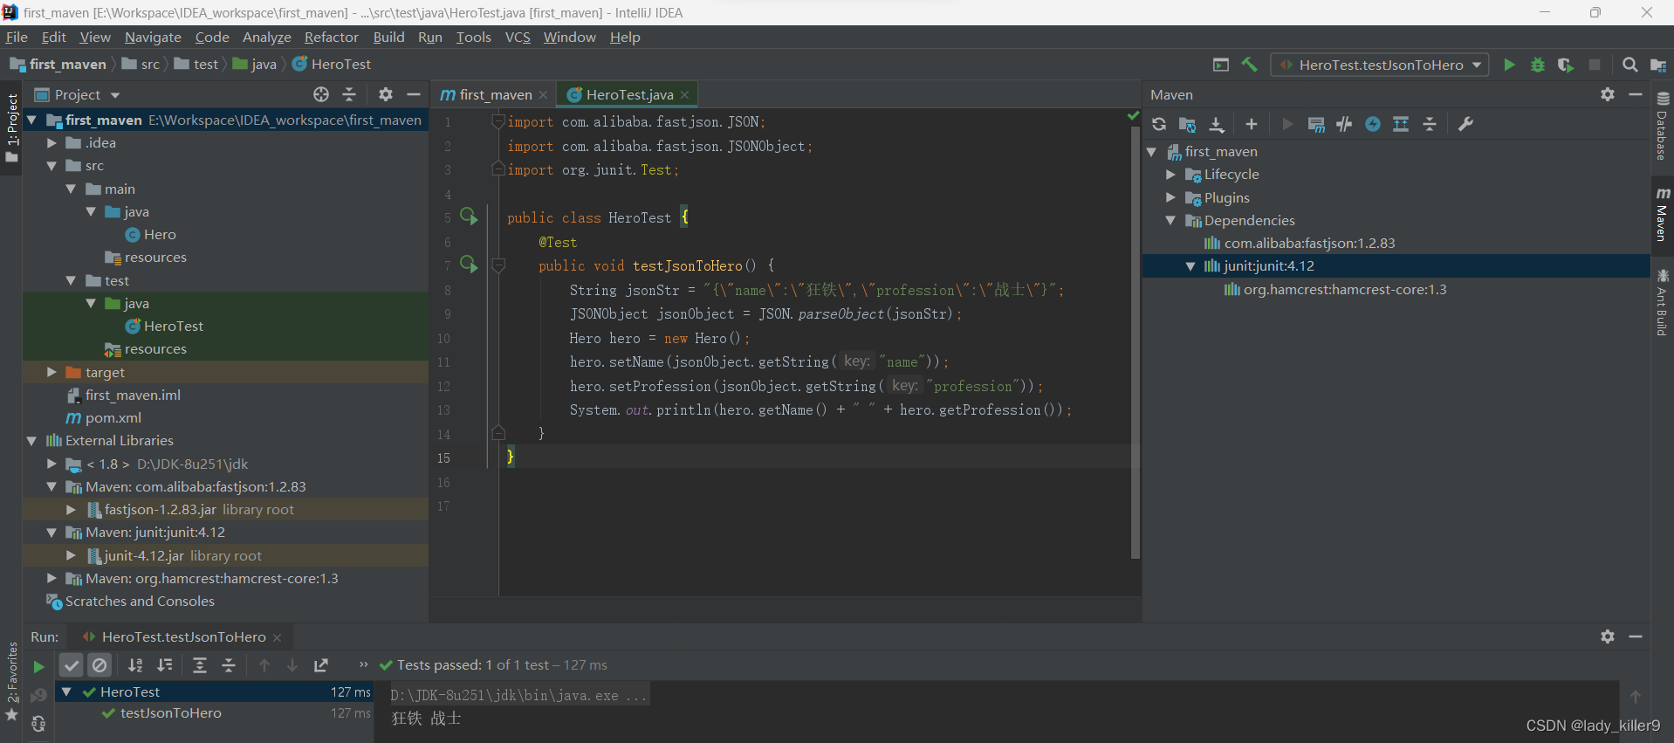Collapse Dependencies node in Maven panel
This screenshot has height=743, width=1674.
[1171, 221]
